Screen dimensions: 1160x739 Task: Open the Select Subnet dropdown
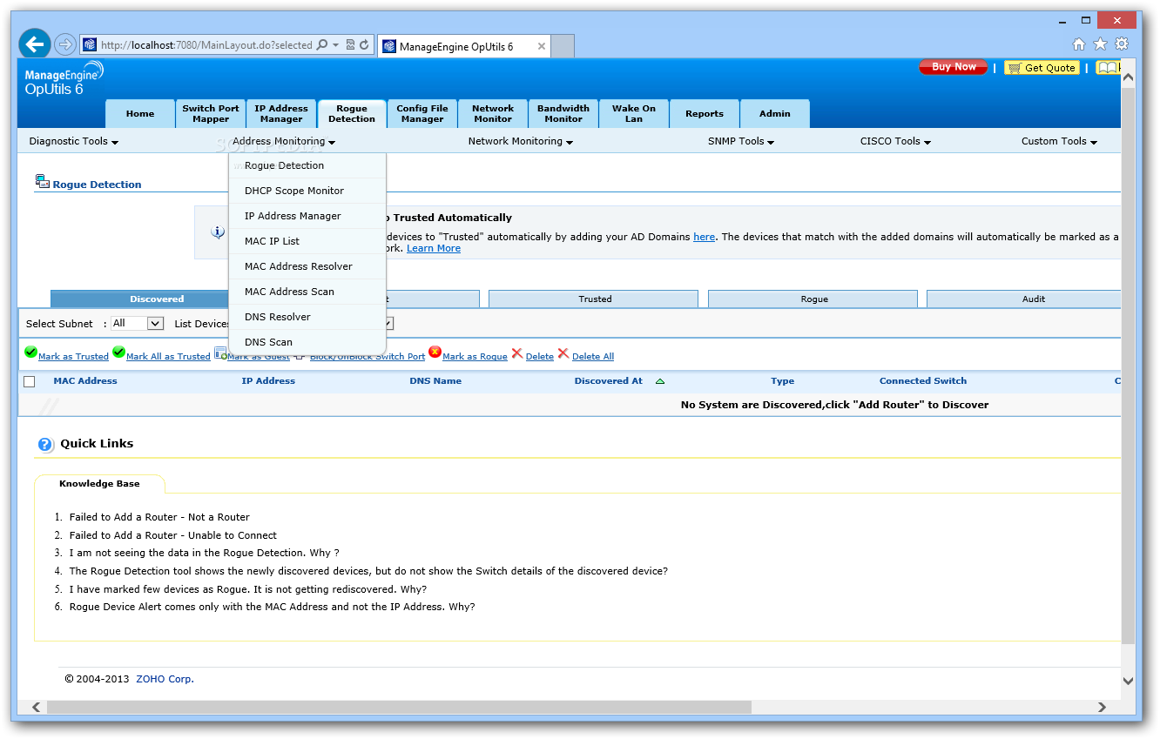tap(138, 323)
